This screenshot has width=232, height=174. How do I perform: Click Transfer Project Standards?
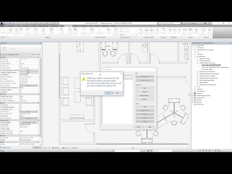click(61, 32)
